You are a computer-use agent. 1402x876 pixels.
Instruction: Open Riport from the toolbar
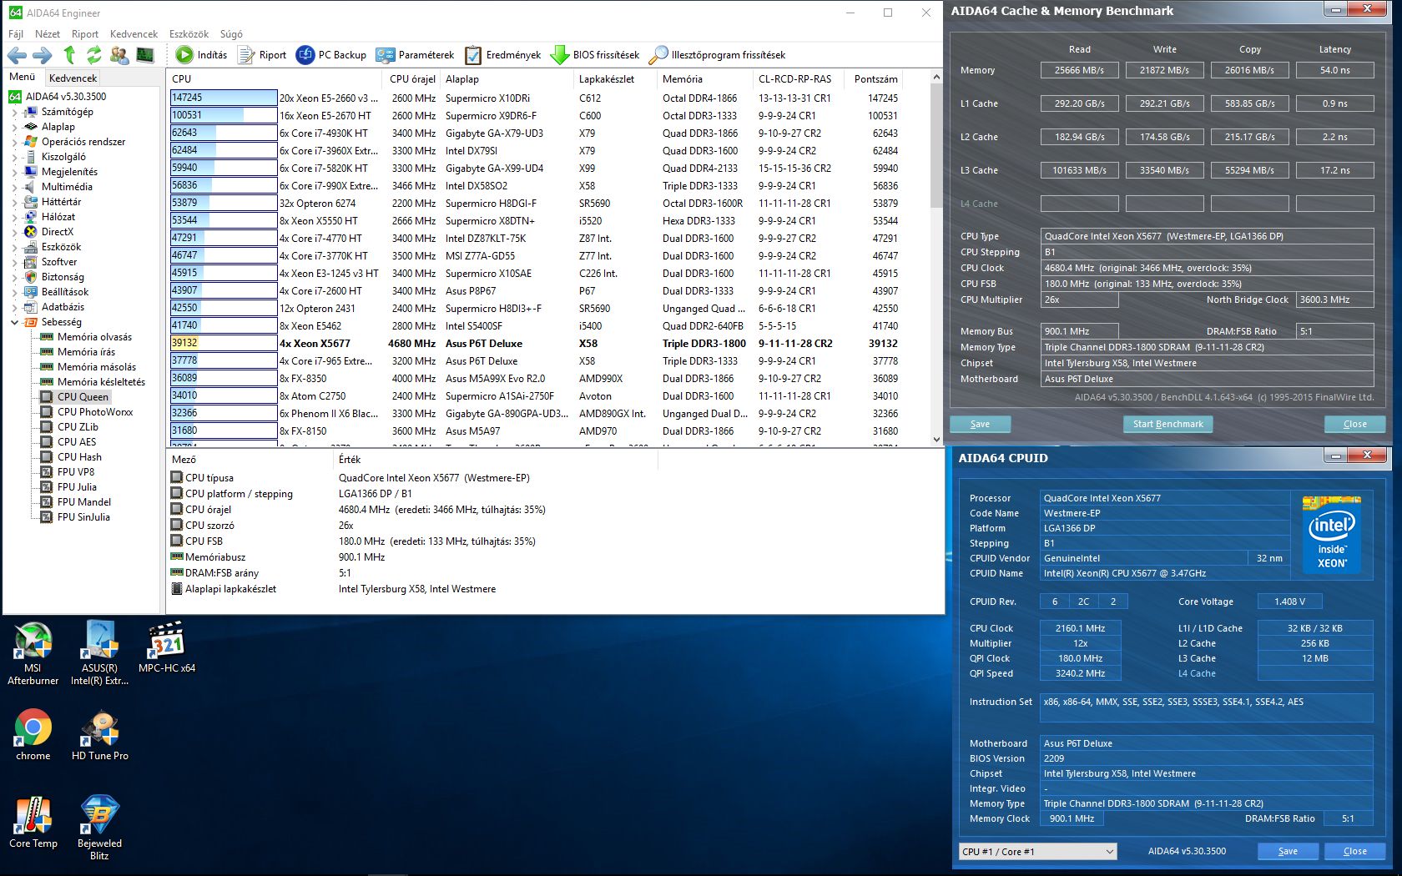(x=262, y=55)
